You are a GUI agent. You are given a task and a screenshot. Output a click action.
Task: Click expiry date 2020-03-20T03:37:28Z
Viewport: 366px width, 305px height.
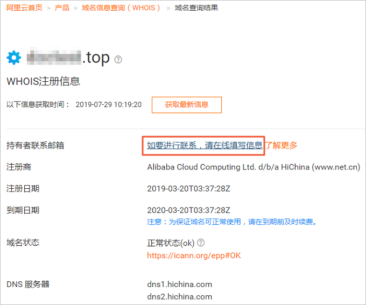click(x=188, y=210)
